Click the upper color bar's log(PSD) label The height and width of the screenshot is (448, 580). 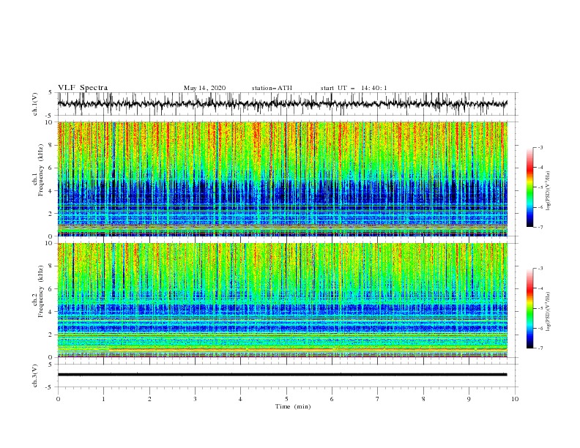[x=549, y=191]
